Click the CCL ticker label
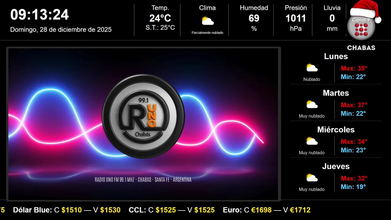Screen dimensions: 391x220 click(x=137, y=210)
